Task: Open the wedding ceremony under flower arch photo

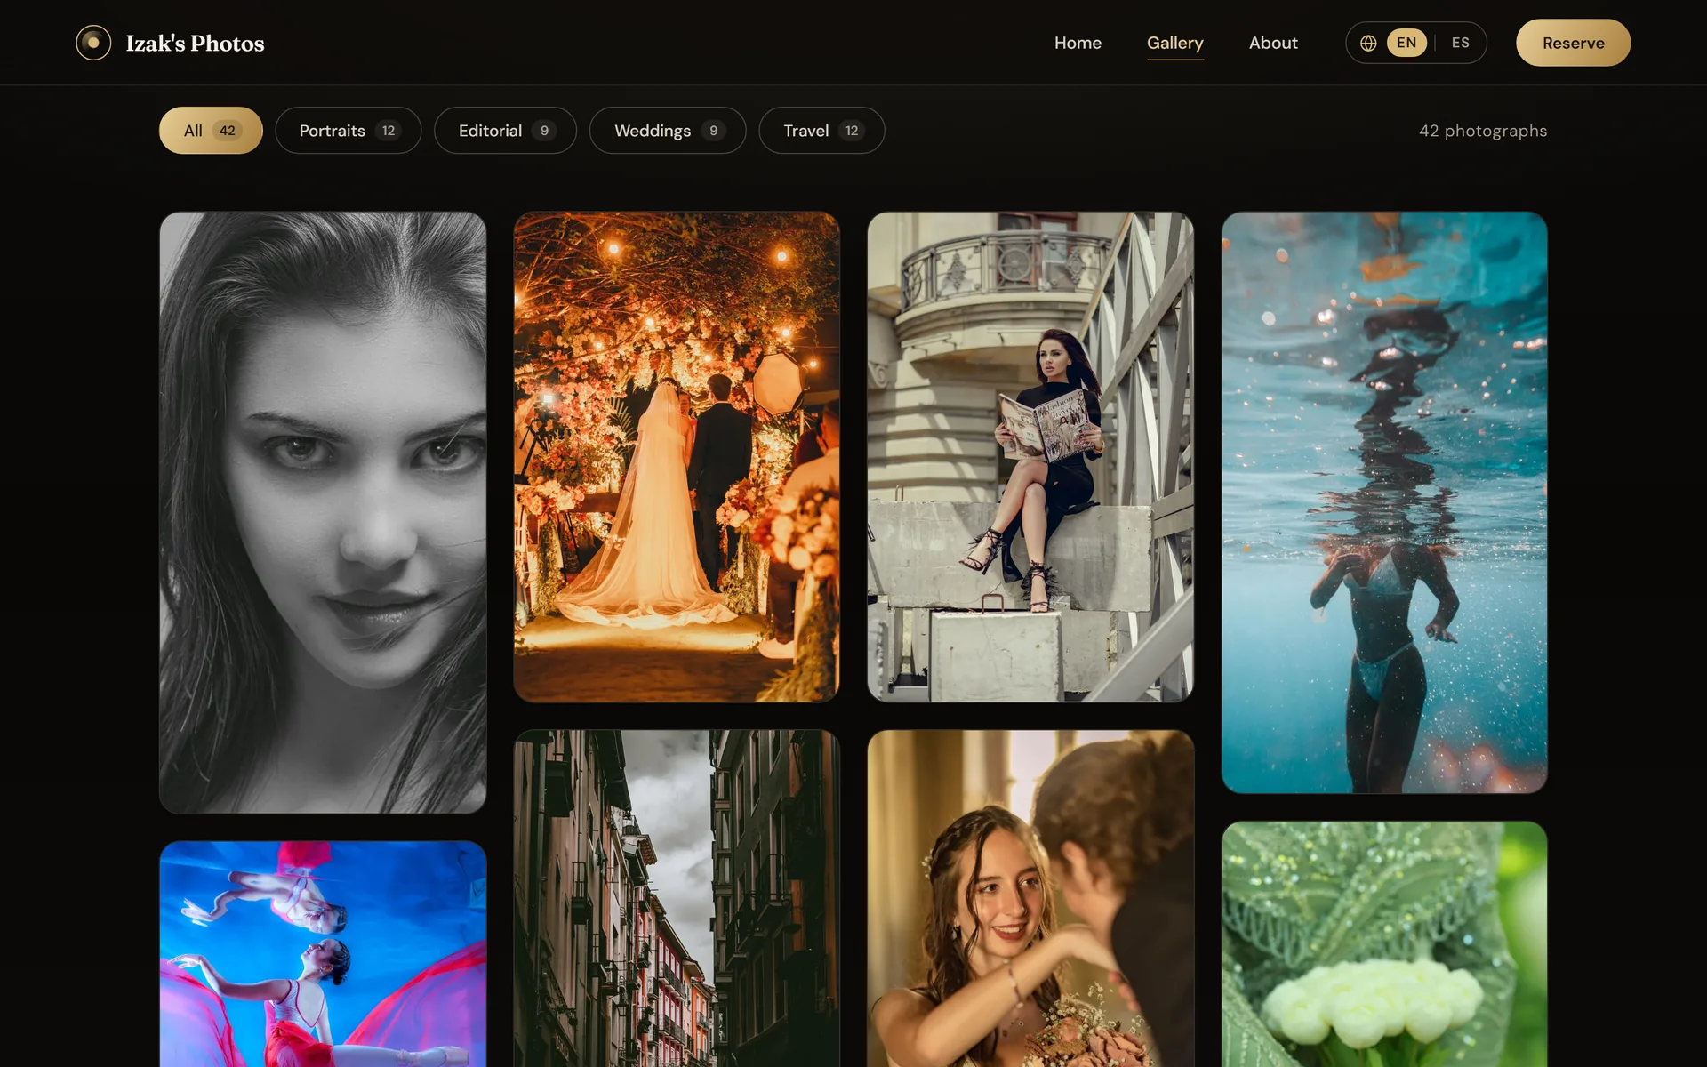Action: click(677, 457)
